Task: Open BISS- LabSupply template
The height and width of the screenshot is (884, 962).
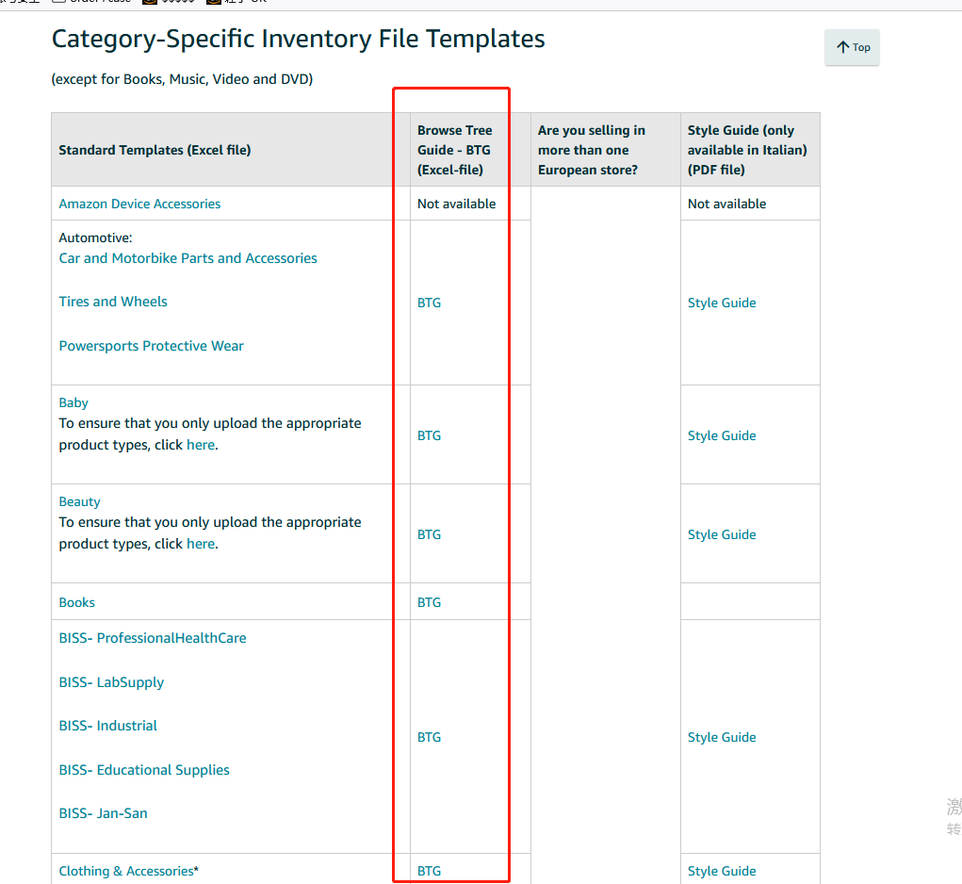Action: tap(111, 682)
